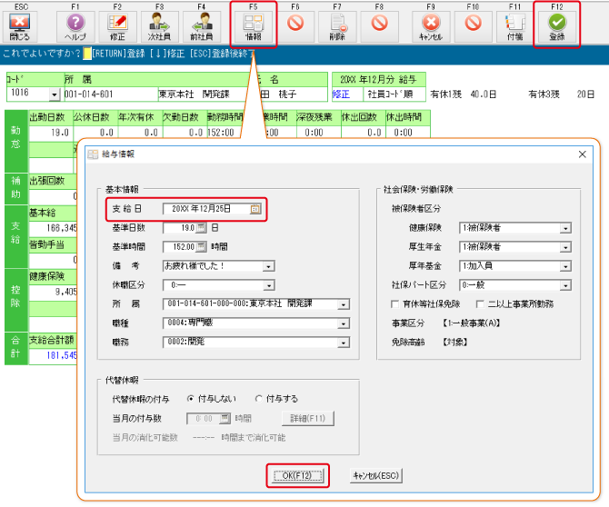Expand the 職務 dropdown
The height and width of the screenshot is (507, 609).
point(344,343)
